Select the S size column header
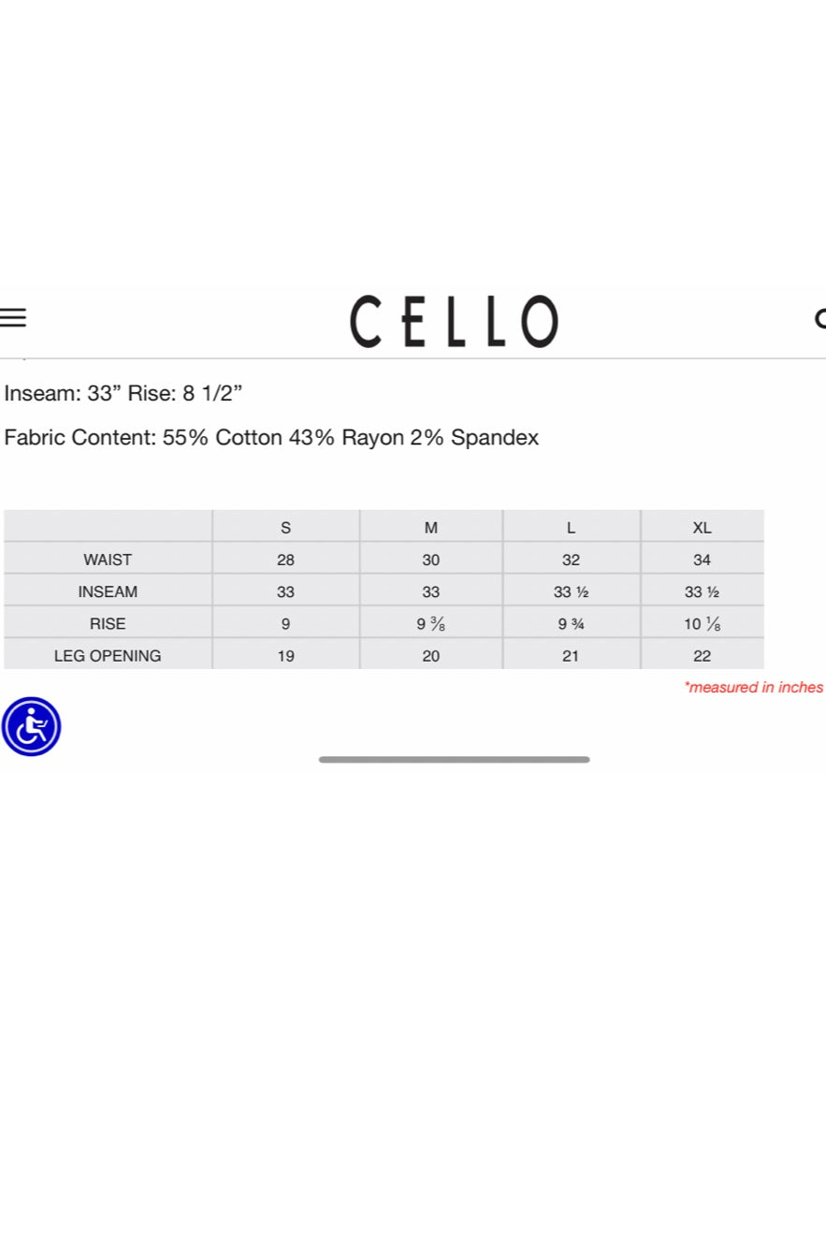This screenshot has height=1239, width=826. coord(285,528)
